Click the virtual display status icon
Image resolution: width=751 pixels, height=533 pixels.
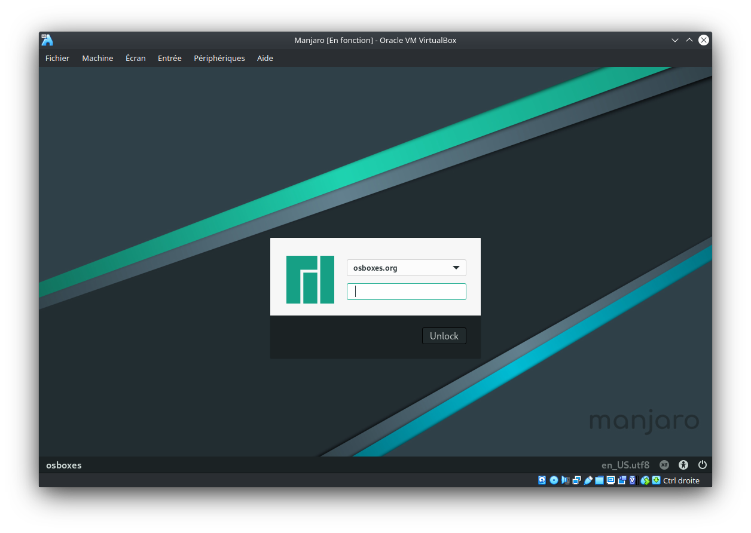(x=610, y=480)
